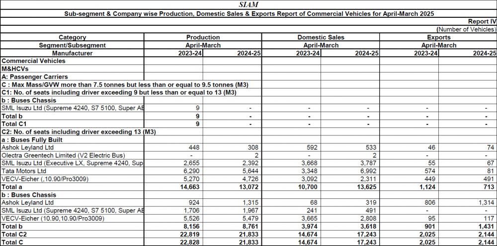Click the domestic sales value 592
The image size is (497, 246).
pyautogui.click(x=312, y=147)
